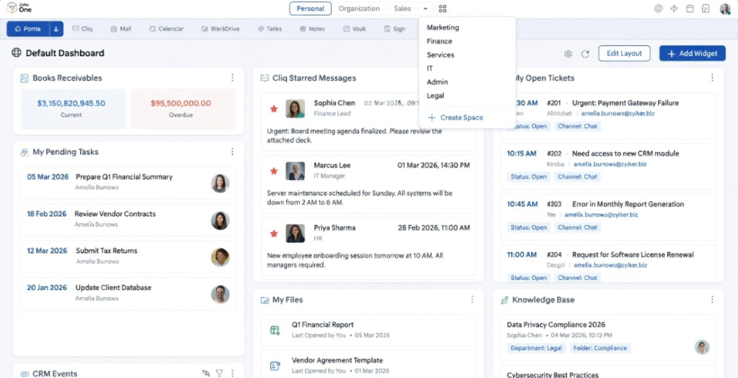Filter CRM Events
This screenshot has height=378, width=738.
[x=219, y=373]
